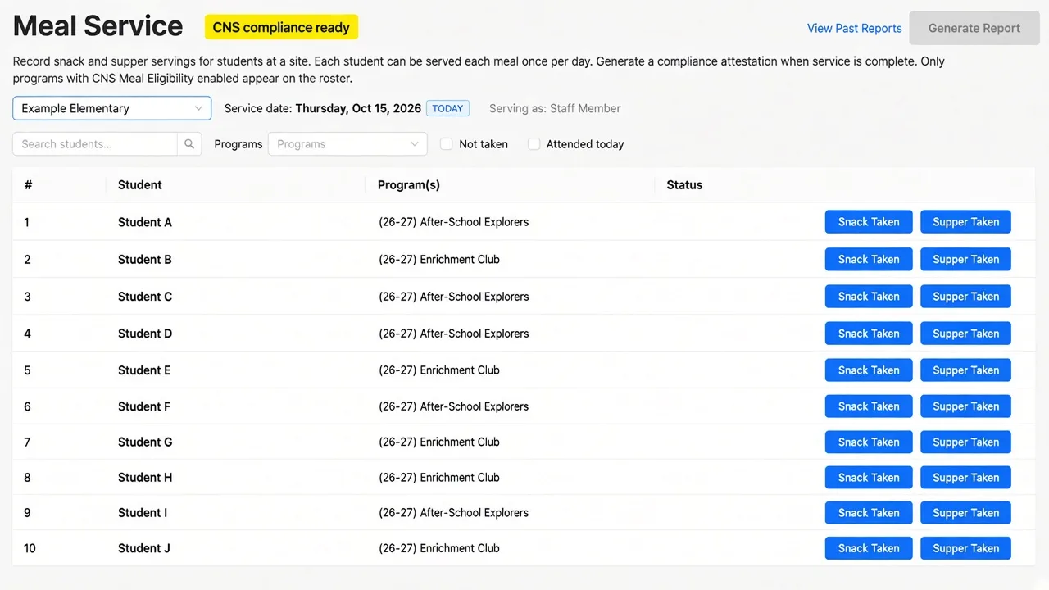Focus the Search students input field
1049x590 pixels.
click(95, 144)
